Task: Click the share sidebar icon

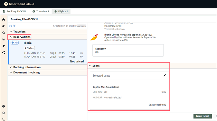Action: click(x=4, y=52)
